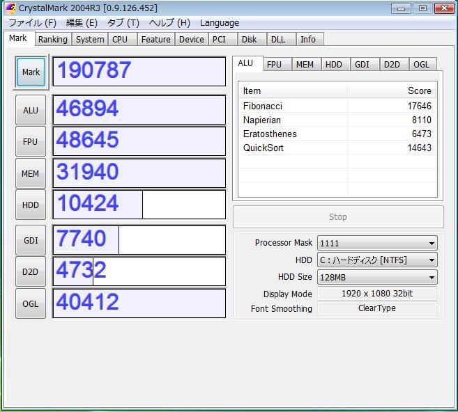Click the greyed Stop button
This screenshot has height=412, width=458.
coord(338,217)
